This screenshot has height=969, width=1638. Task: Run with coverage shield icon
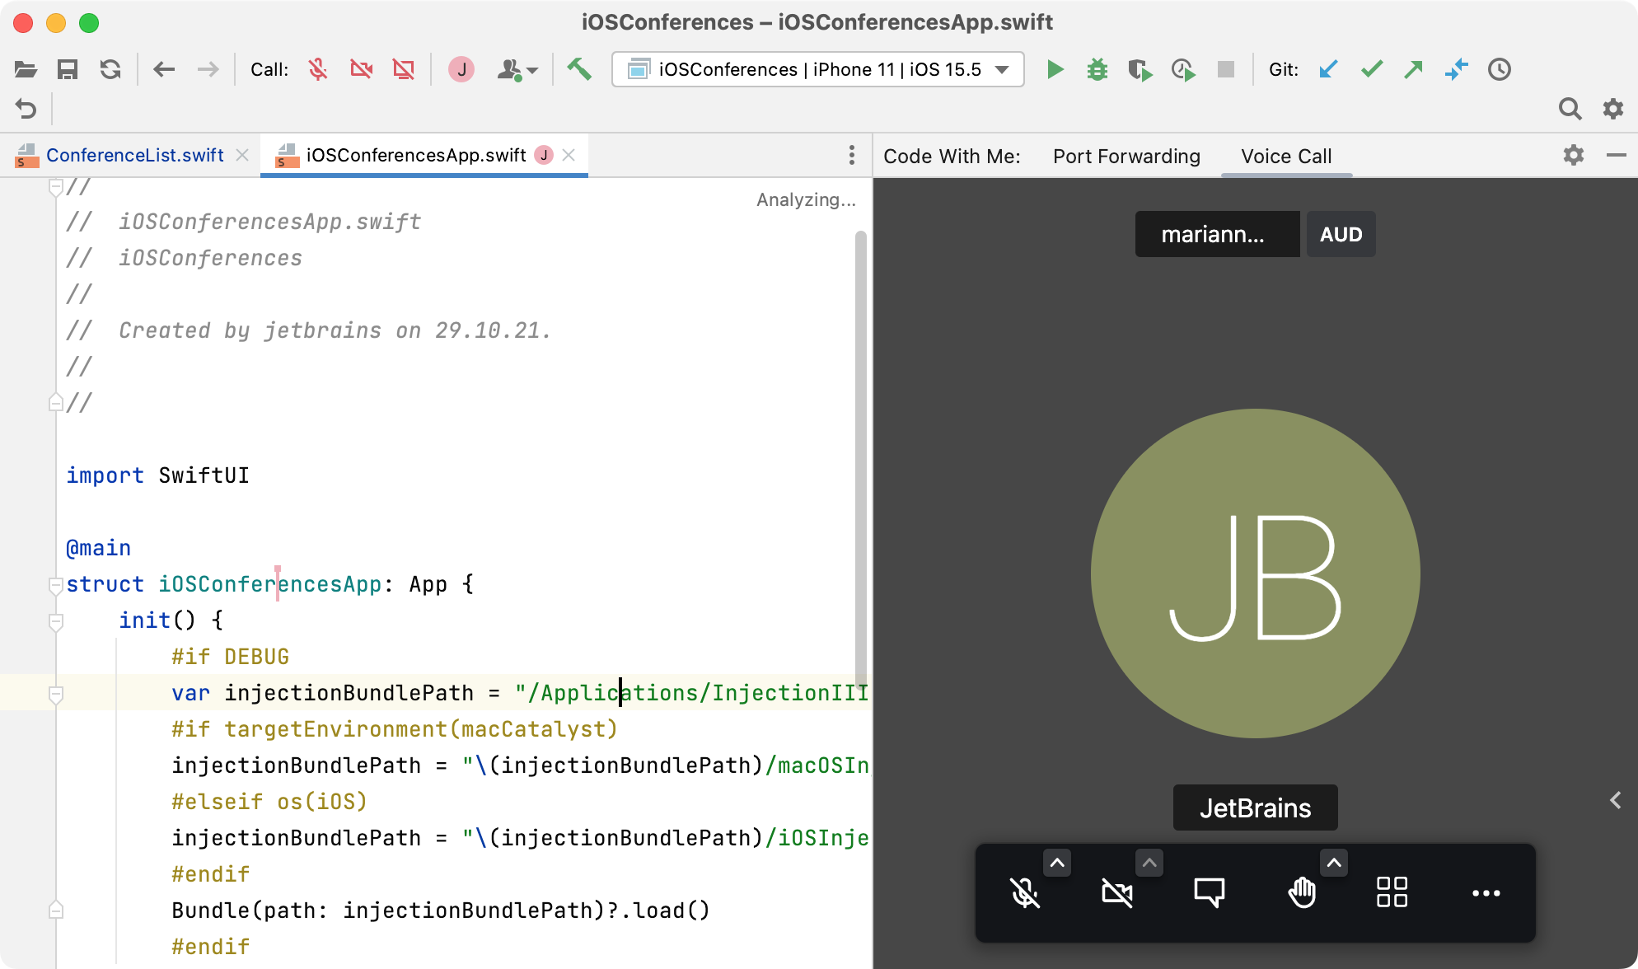[1140, 69]
